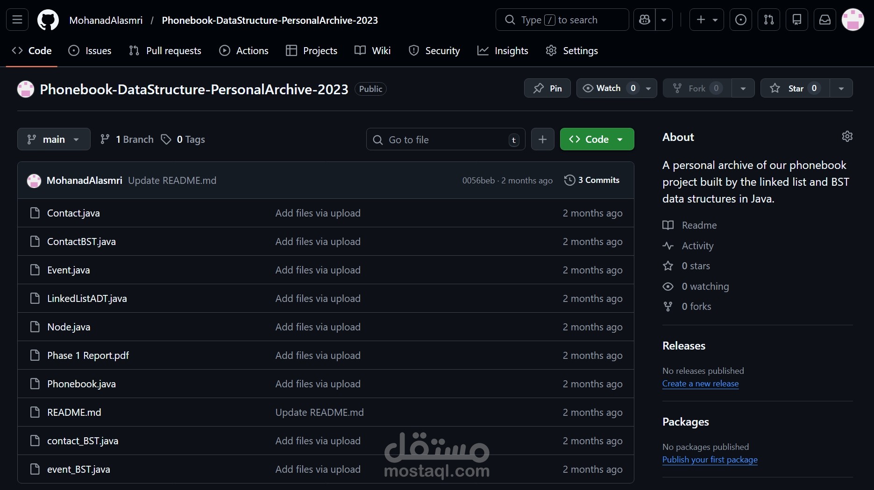
Task: Click the file icon beside Node.java
Action: pos(35,327)
